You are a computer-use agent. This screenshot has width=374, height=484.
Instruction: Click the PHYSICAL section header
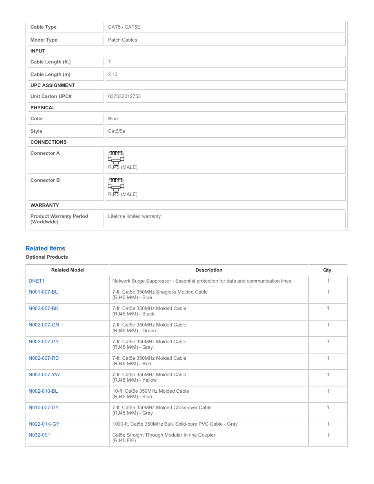point(43,108)
